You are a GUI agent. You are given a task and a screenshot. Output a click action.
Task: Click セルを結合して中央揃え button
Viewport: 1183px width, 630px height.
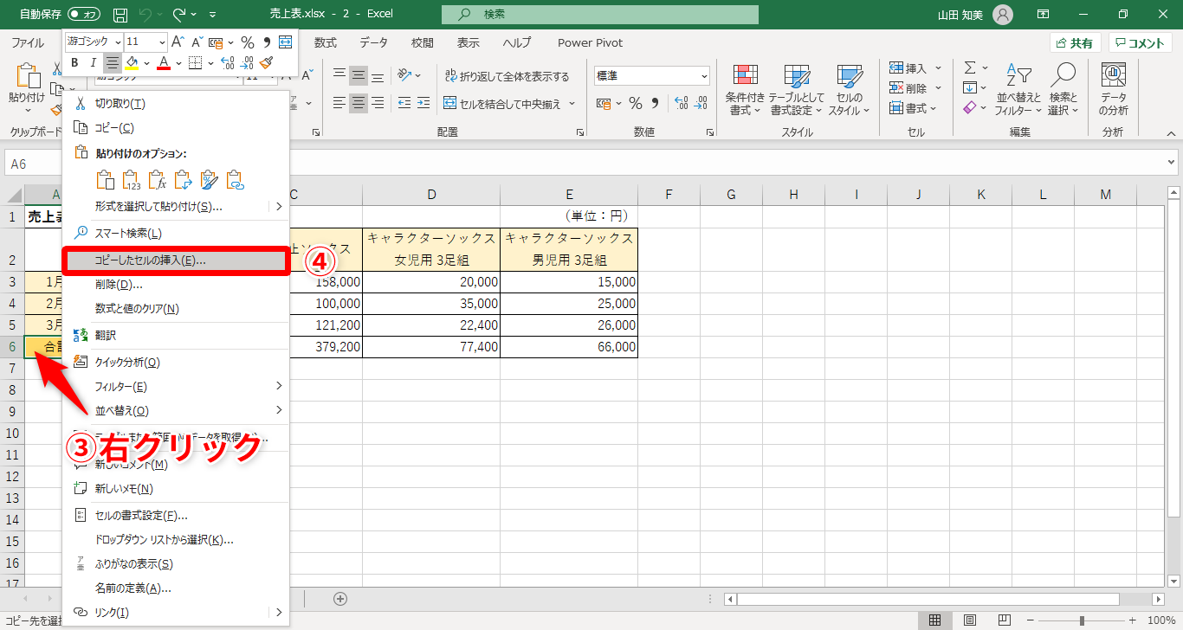point(503,104)
